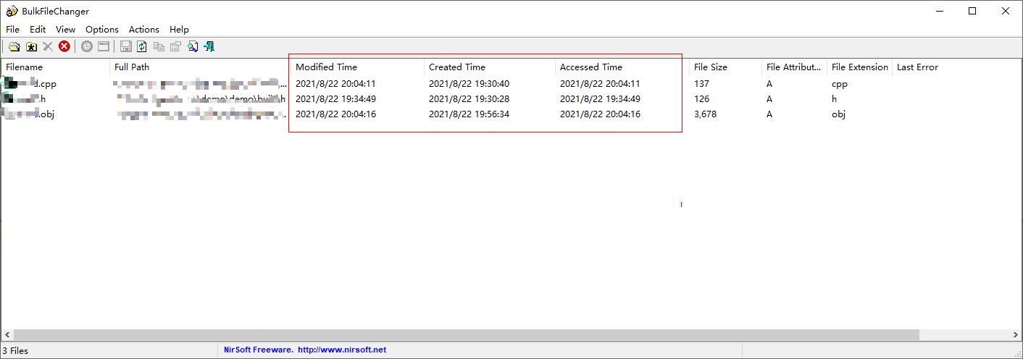Sort by the File Extension column header
The image size is (1023, 359).
point(859,67)
